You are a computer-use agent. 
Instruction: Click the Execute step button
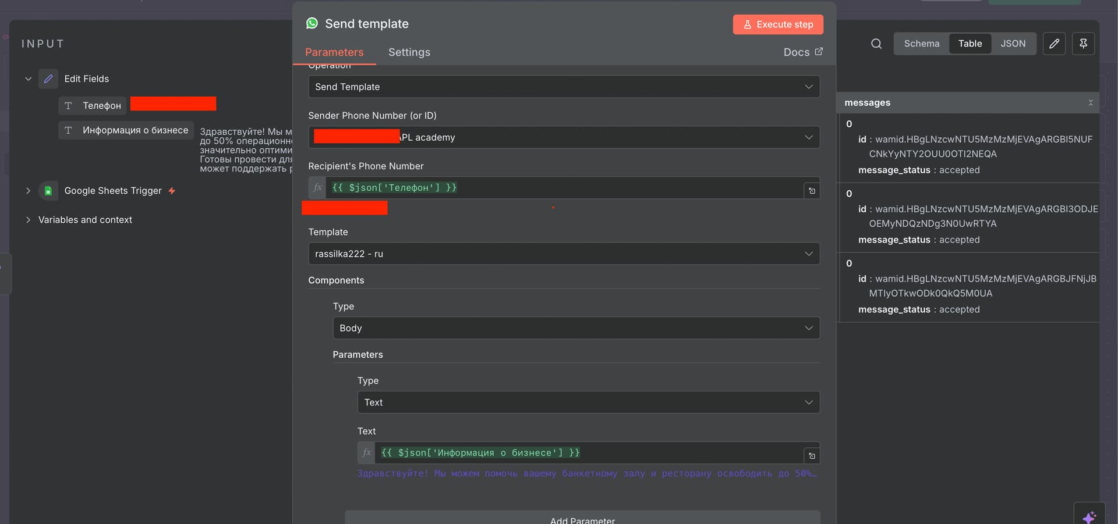click(777, 24)
